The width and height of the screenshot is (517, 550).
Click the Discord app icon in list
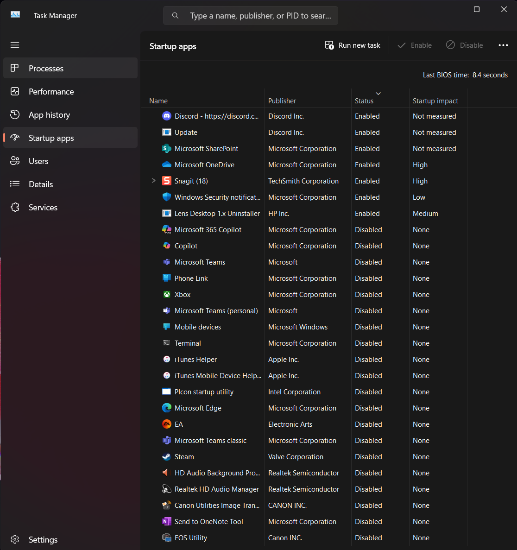[x=167, y=116]
